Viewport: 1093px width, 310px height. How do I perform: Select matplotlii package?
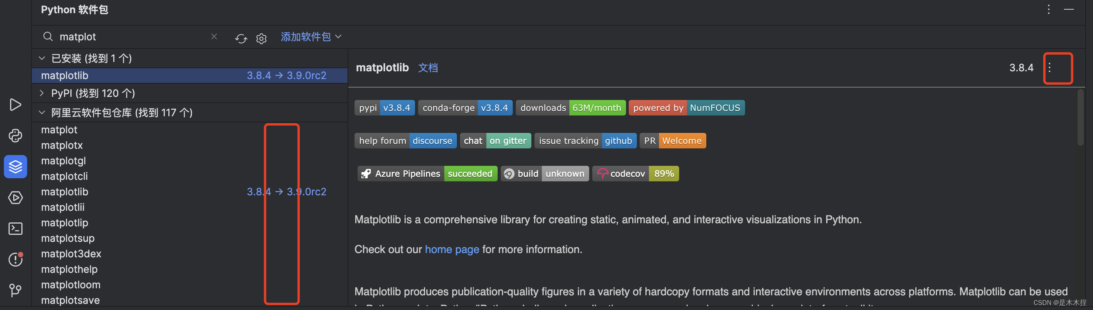coord(190,207)
